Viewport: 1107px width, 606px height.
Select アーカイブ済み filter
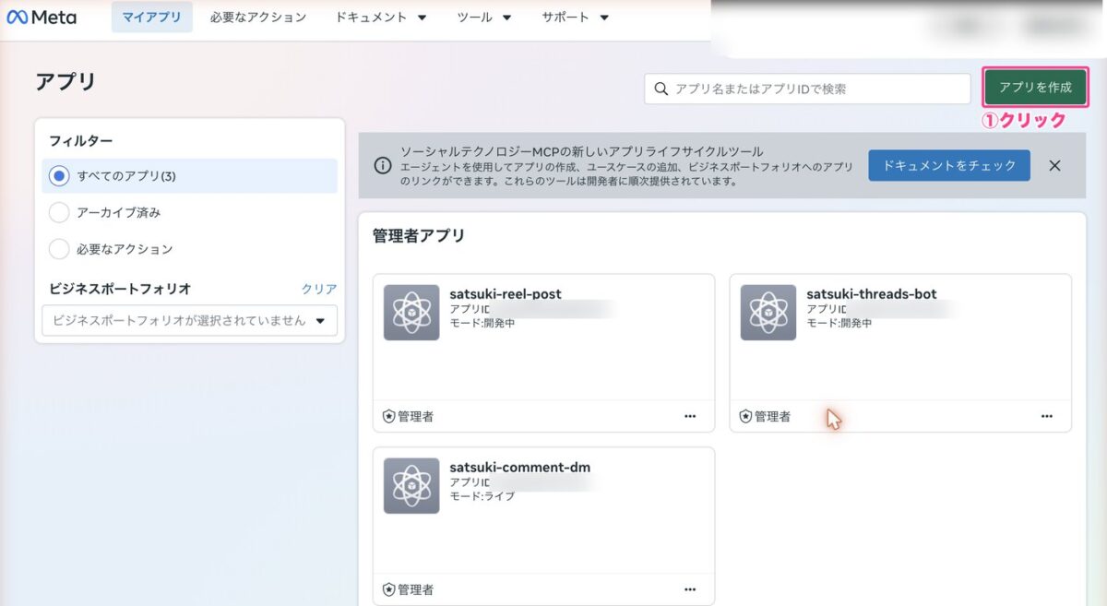click(59, 212)
